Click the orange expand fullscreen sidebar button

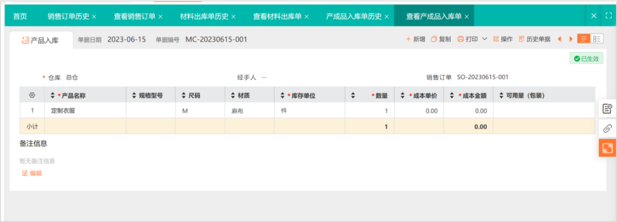pyautogui.click(x=607, y=148)
